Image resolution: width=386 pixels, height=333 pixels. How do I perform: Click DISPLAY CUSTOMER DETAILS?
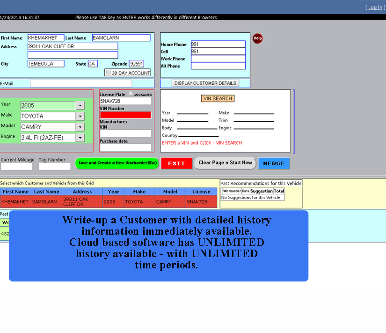pyautogui.click(x=204, y=83)
